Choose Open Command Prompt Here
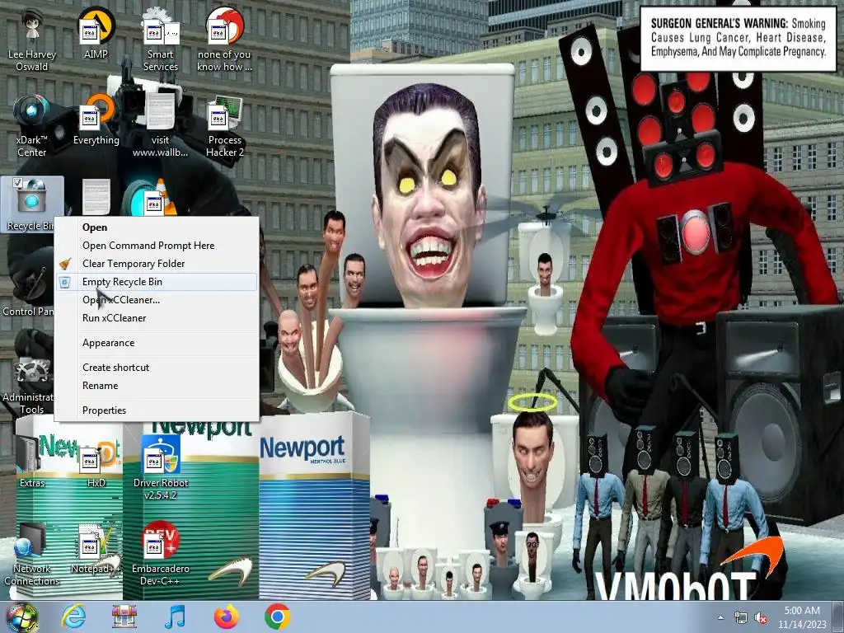 click(157, 246)
